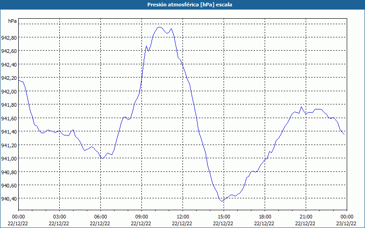Select the 940,40 y-axis value
Image resolution: width=365 pixels, height=228 pixels.
point(9,199)
